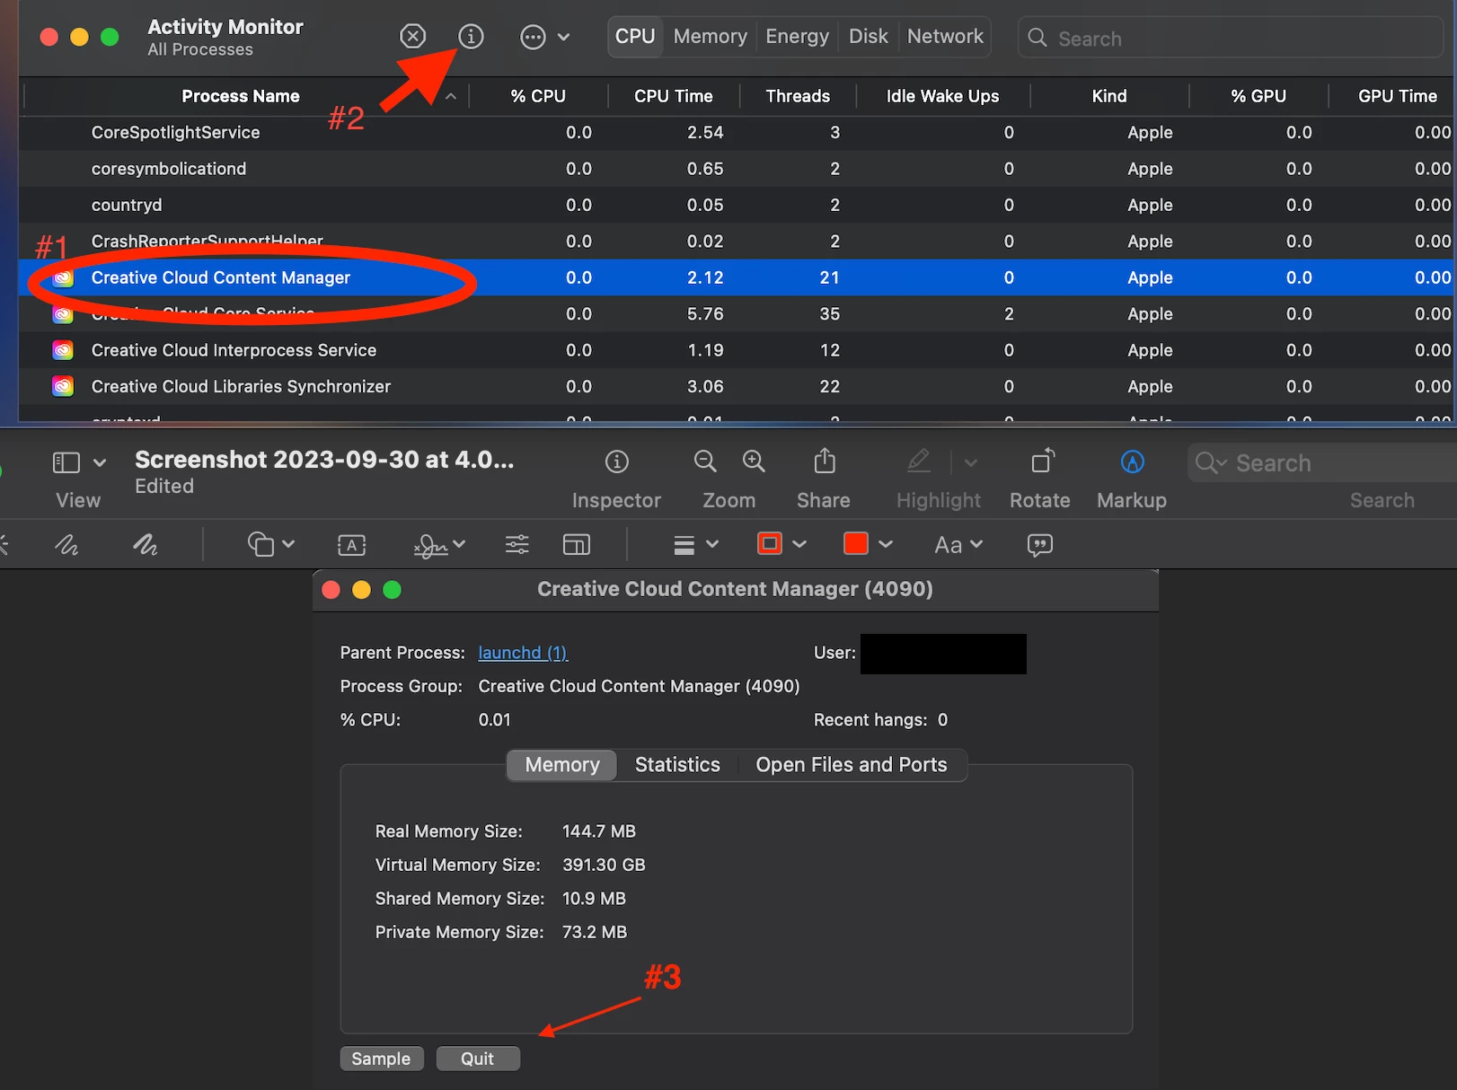Open the Aa text style menu
Screen dimensions: 1457x1090
point(958,544)
